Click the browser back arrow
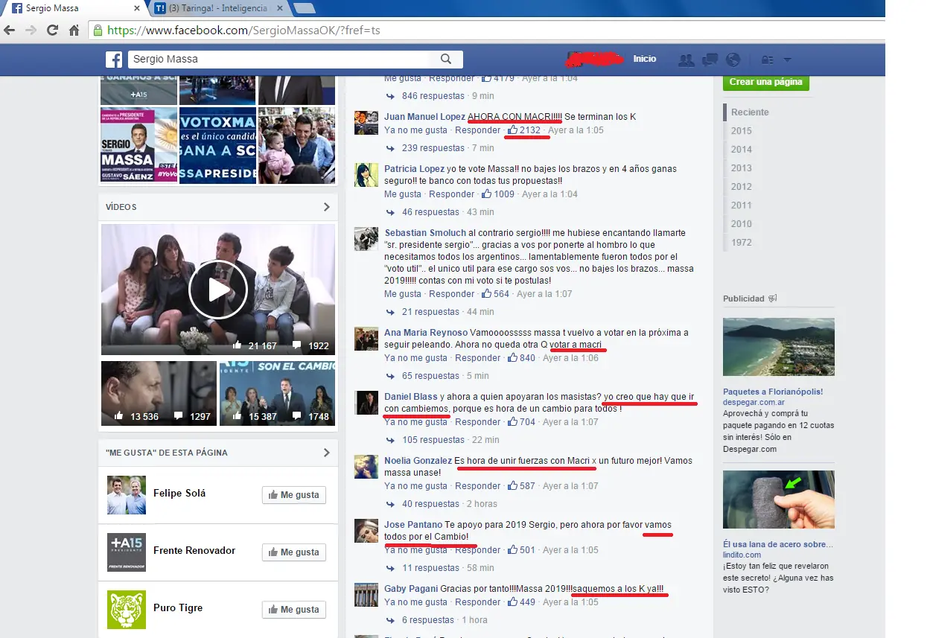 pyautogui.click(x=10, y=31)
